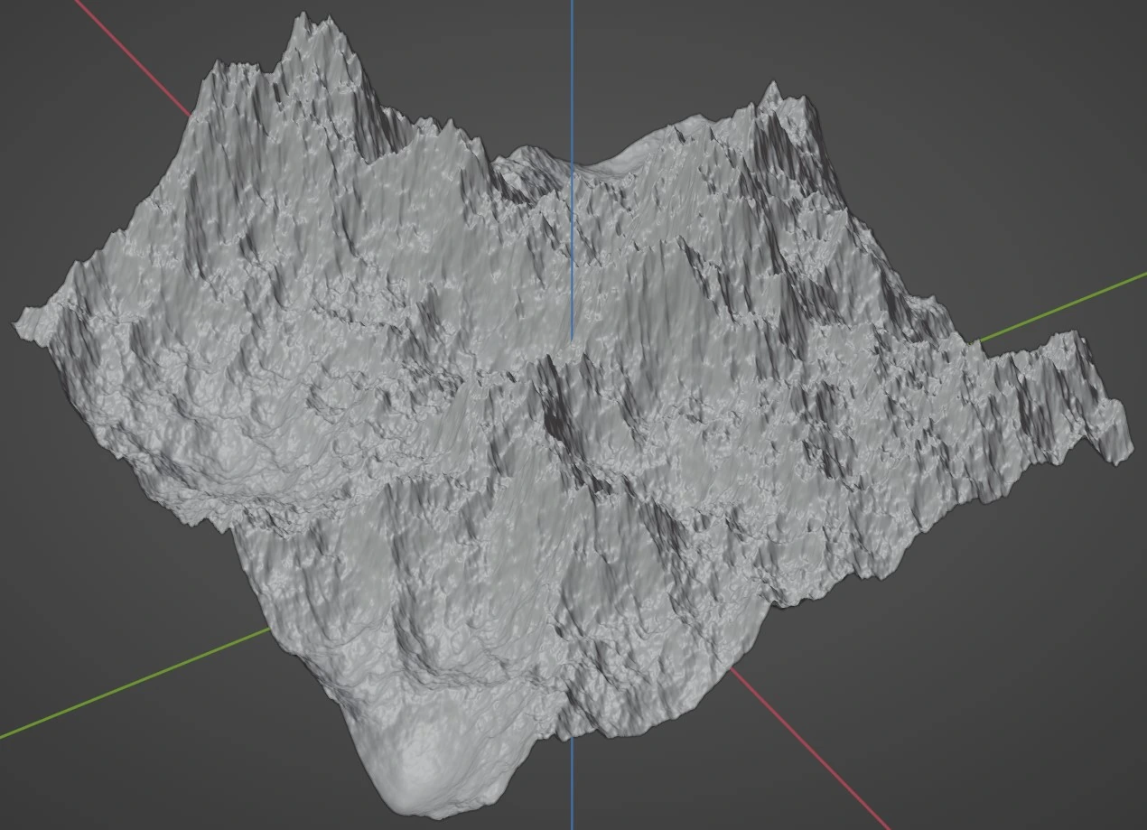Click the green Y axis line upper-right segment
This screenshot has width=1147, height=830.
[1066, 307]
